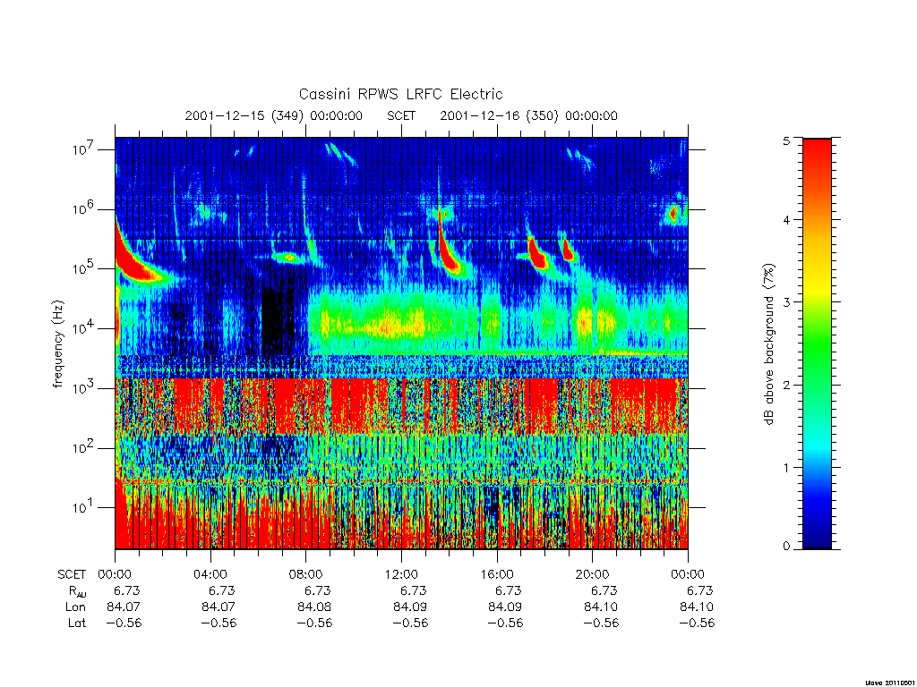Viewport: 917px width, 687px height.
Task: Click the longitude value '84.08'
Action: tap(314, 607)
